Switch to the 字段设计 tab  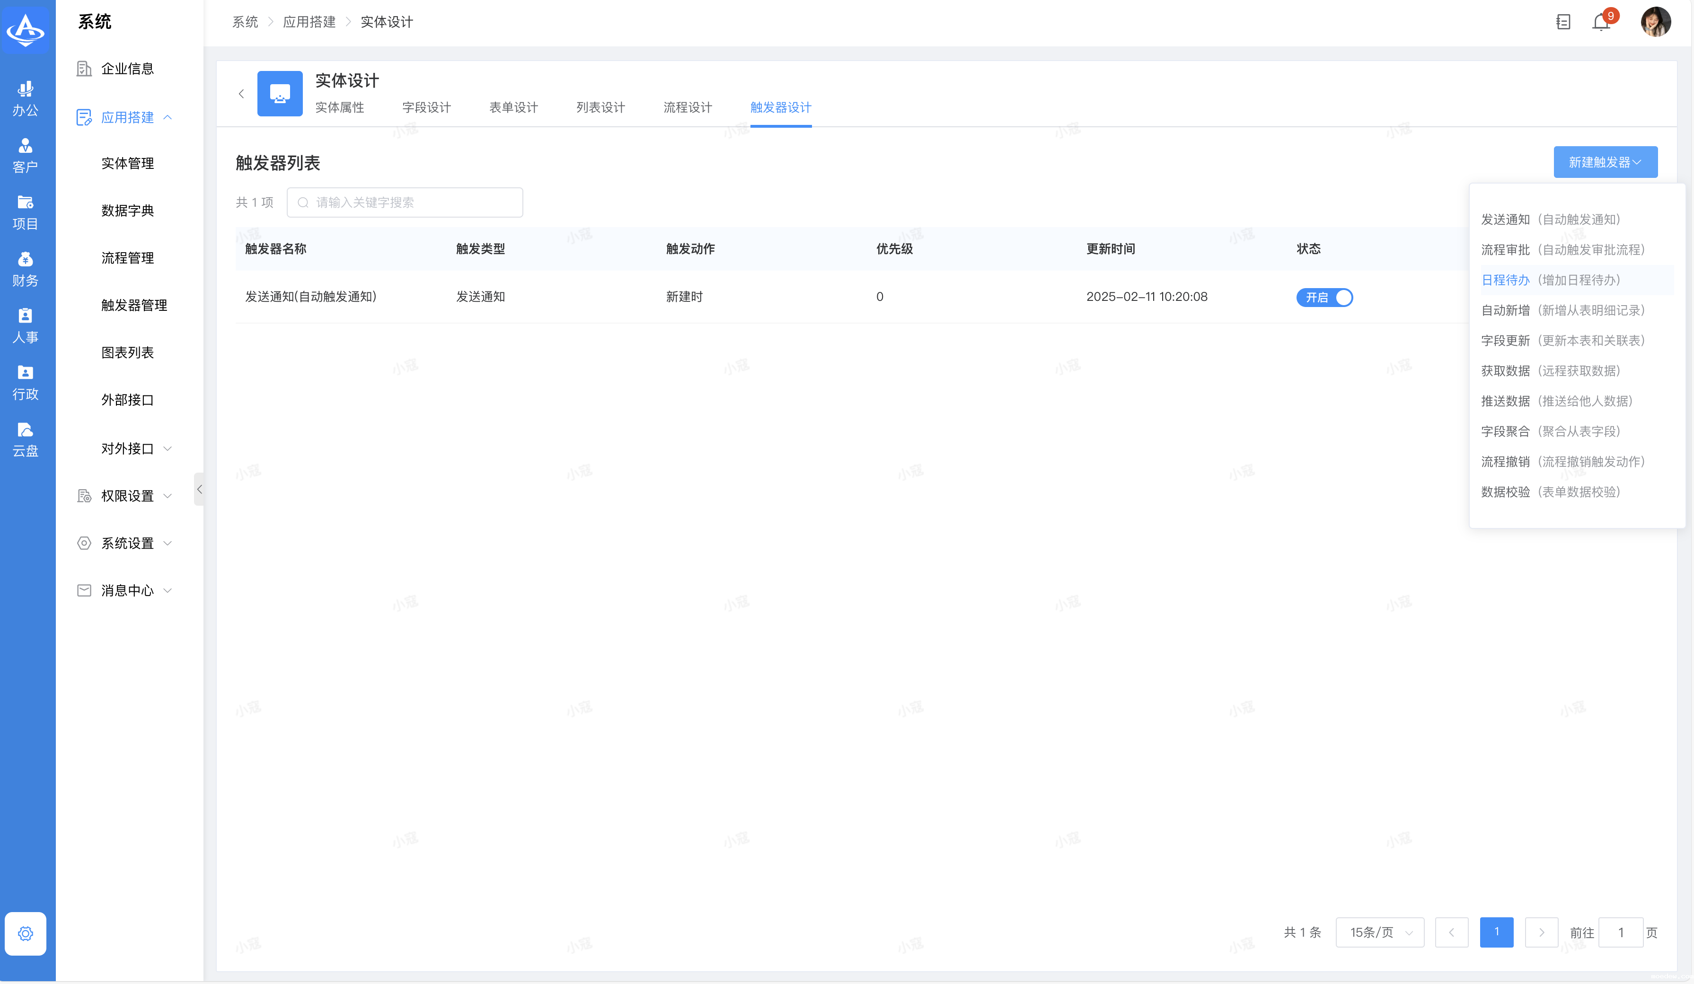pyautogui.click(x=426, y=107)
